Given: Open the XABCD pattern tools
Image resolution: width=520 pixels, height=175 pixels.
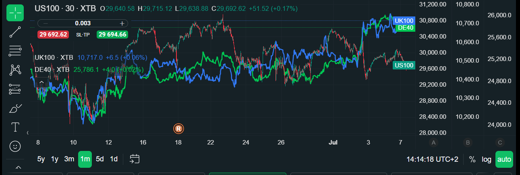Looking at the screenshot, I should pyautogui.click(x=15, y=70).
